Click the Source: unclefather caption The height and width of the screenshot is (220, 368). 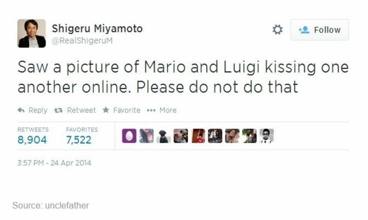tap(50, 206)
